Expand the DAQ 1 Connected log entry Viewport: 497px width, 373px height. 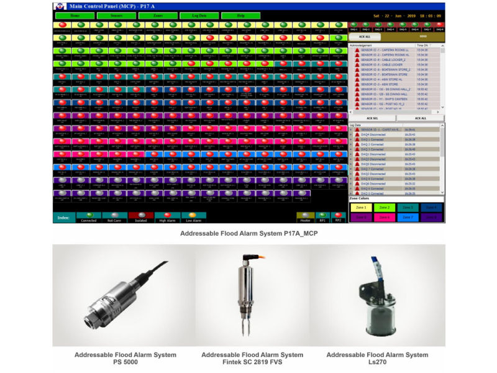351,140
